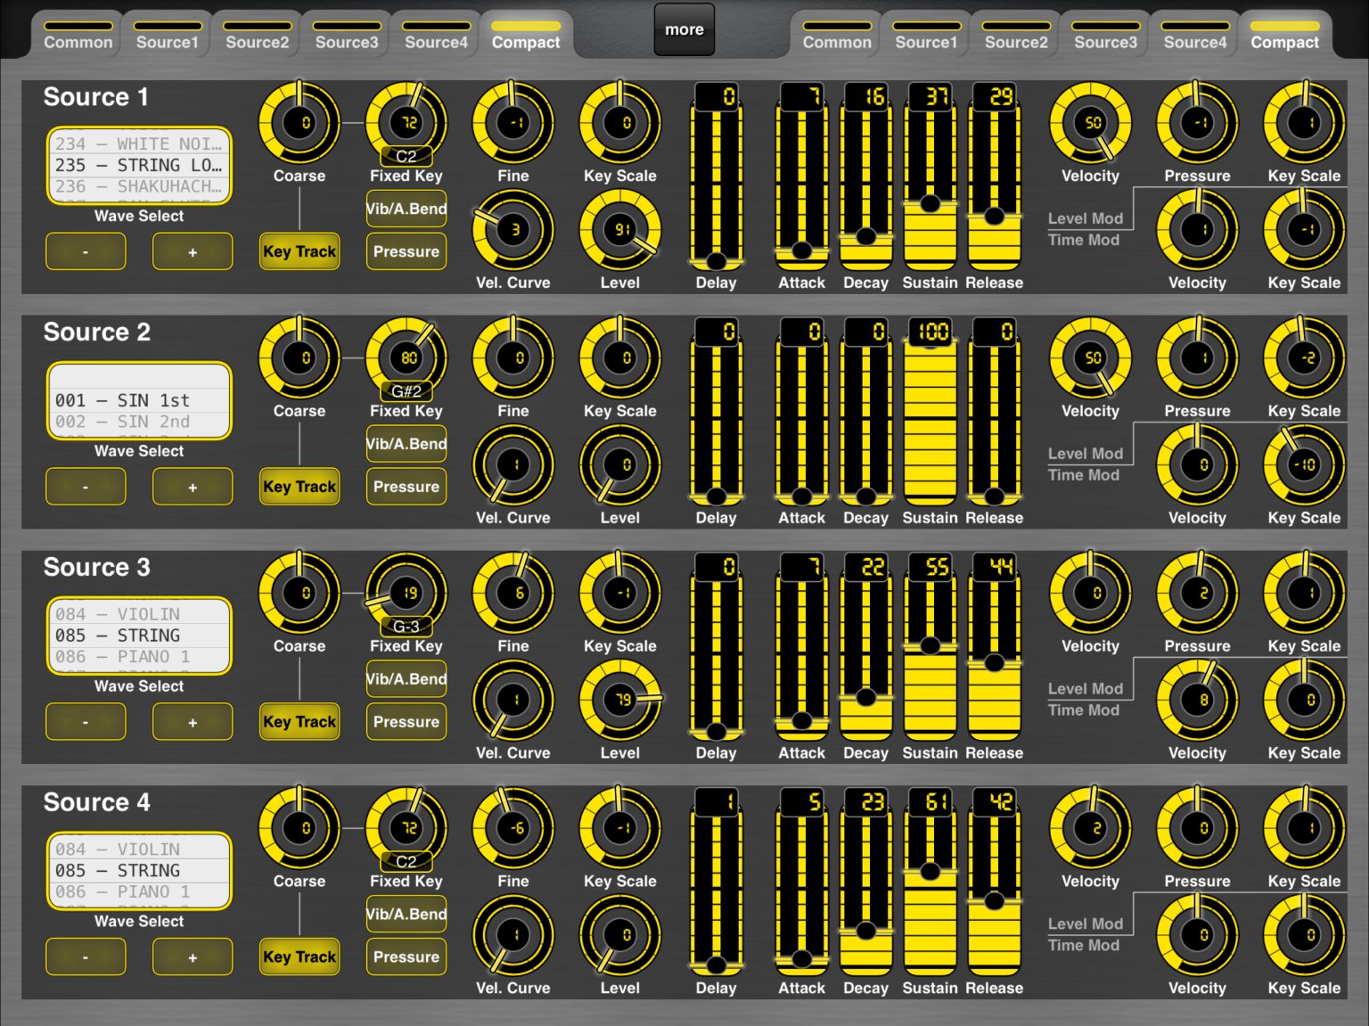Click the Source 1 Coarse tuning knob
Screen dimensions: 1369x1026
click(299, 122)
